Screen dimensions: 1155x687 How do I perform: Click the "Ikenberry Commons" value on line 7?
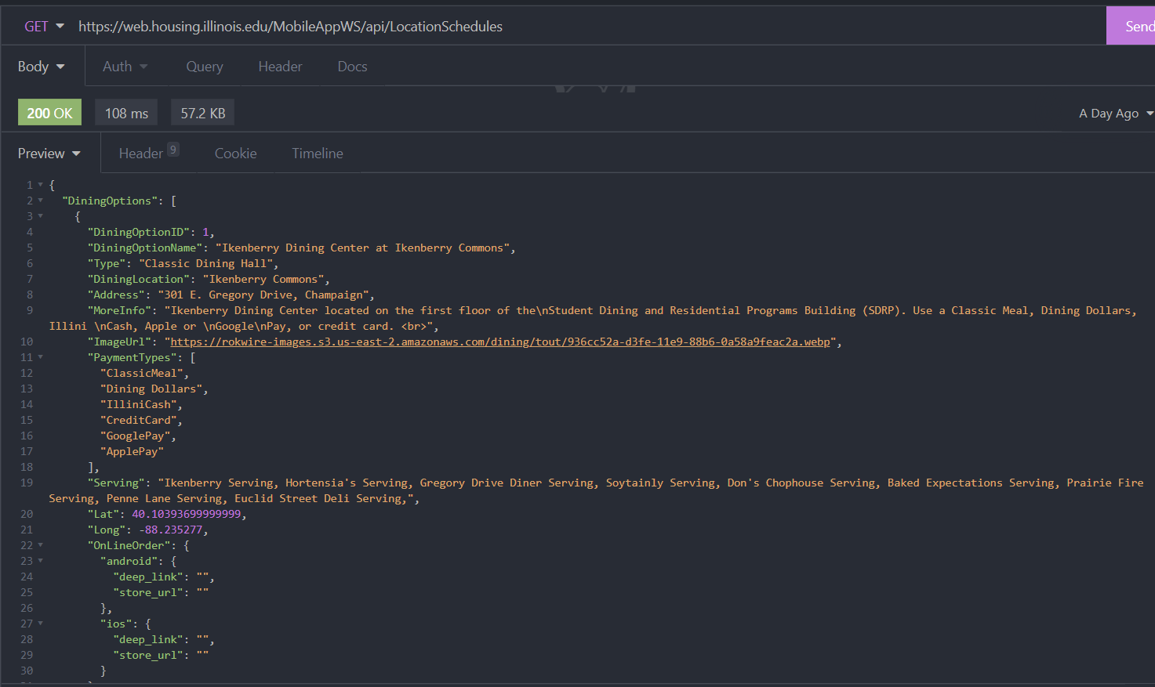(x=263, y=279)
